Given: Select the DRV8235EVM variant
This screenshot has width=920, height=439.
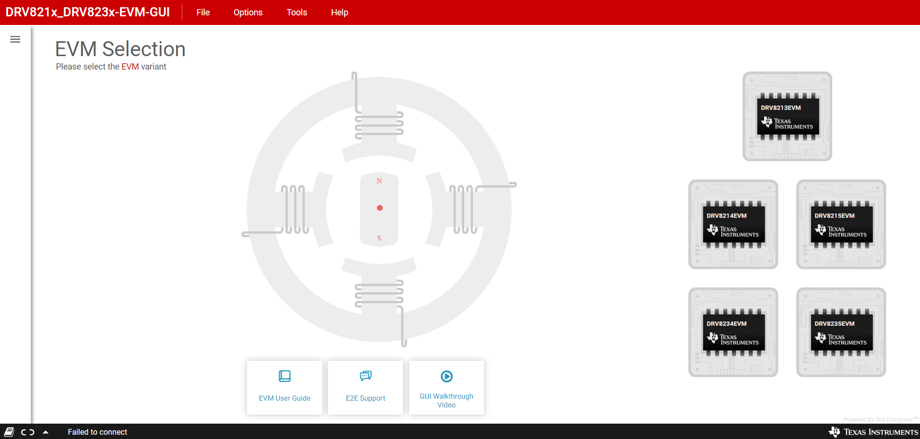Looking at the screenshot, I should (841, 332).
